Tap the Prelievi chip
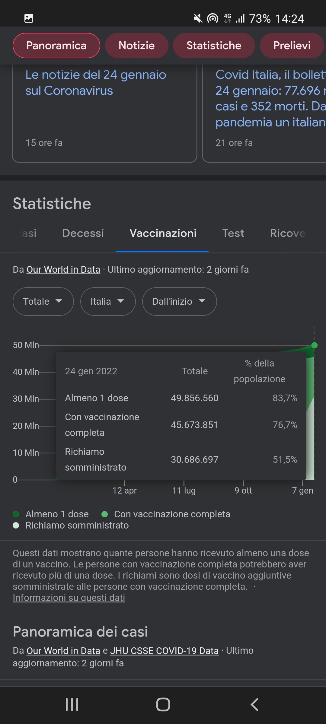 click(x=292, y=46)
